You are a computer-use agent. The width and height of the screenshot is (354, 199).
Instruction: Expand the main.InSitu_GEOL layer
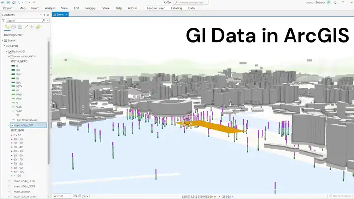pos(9,181)
